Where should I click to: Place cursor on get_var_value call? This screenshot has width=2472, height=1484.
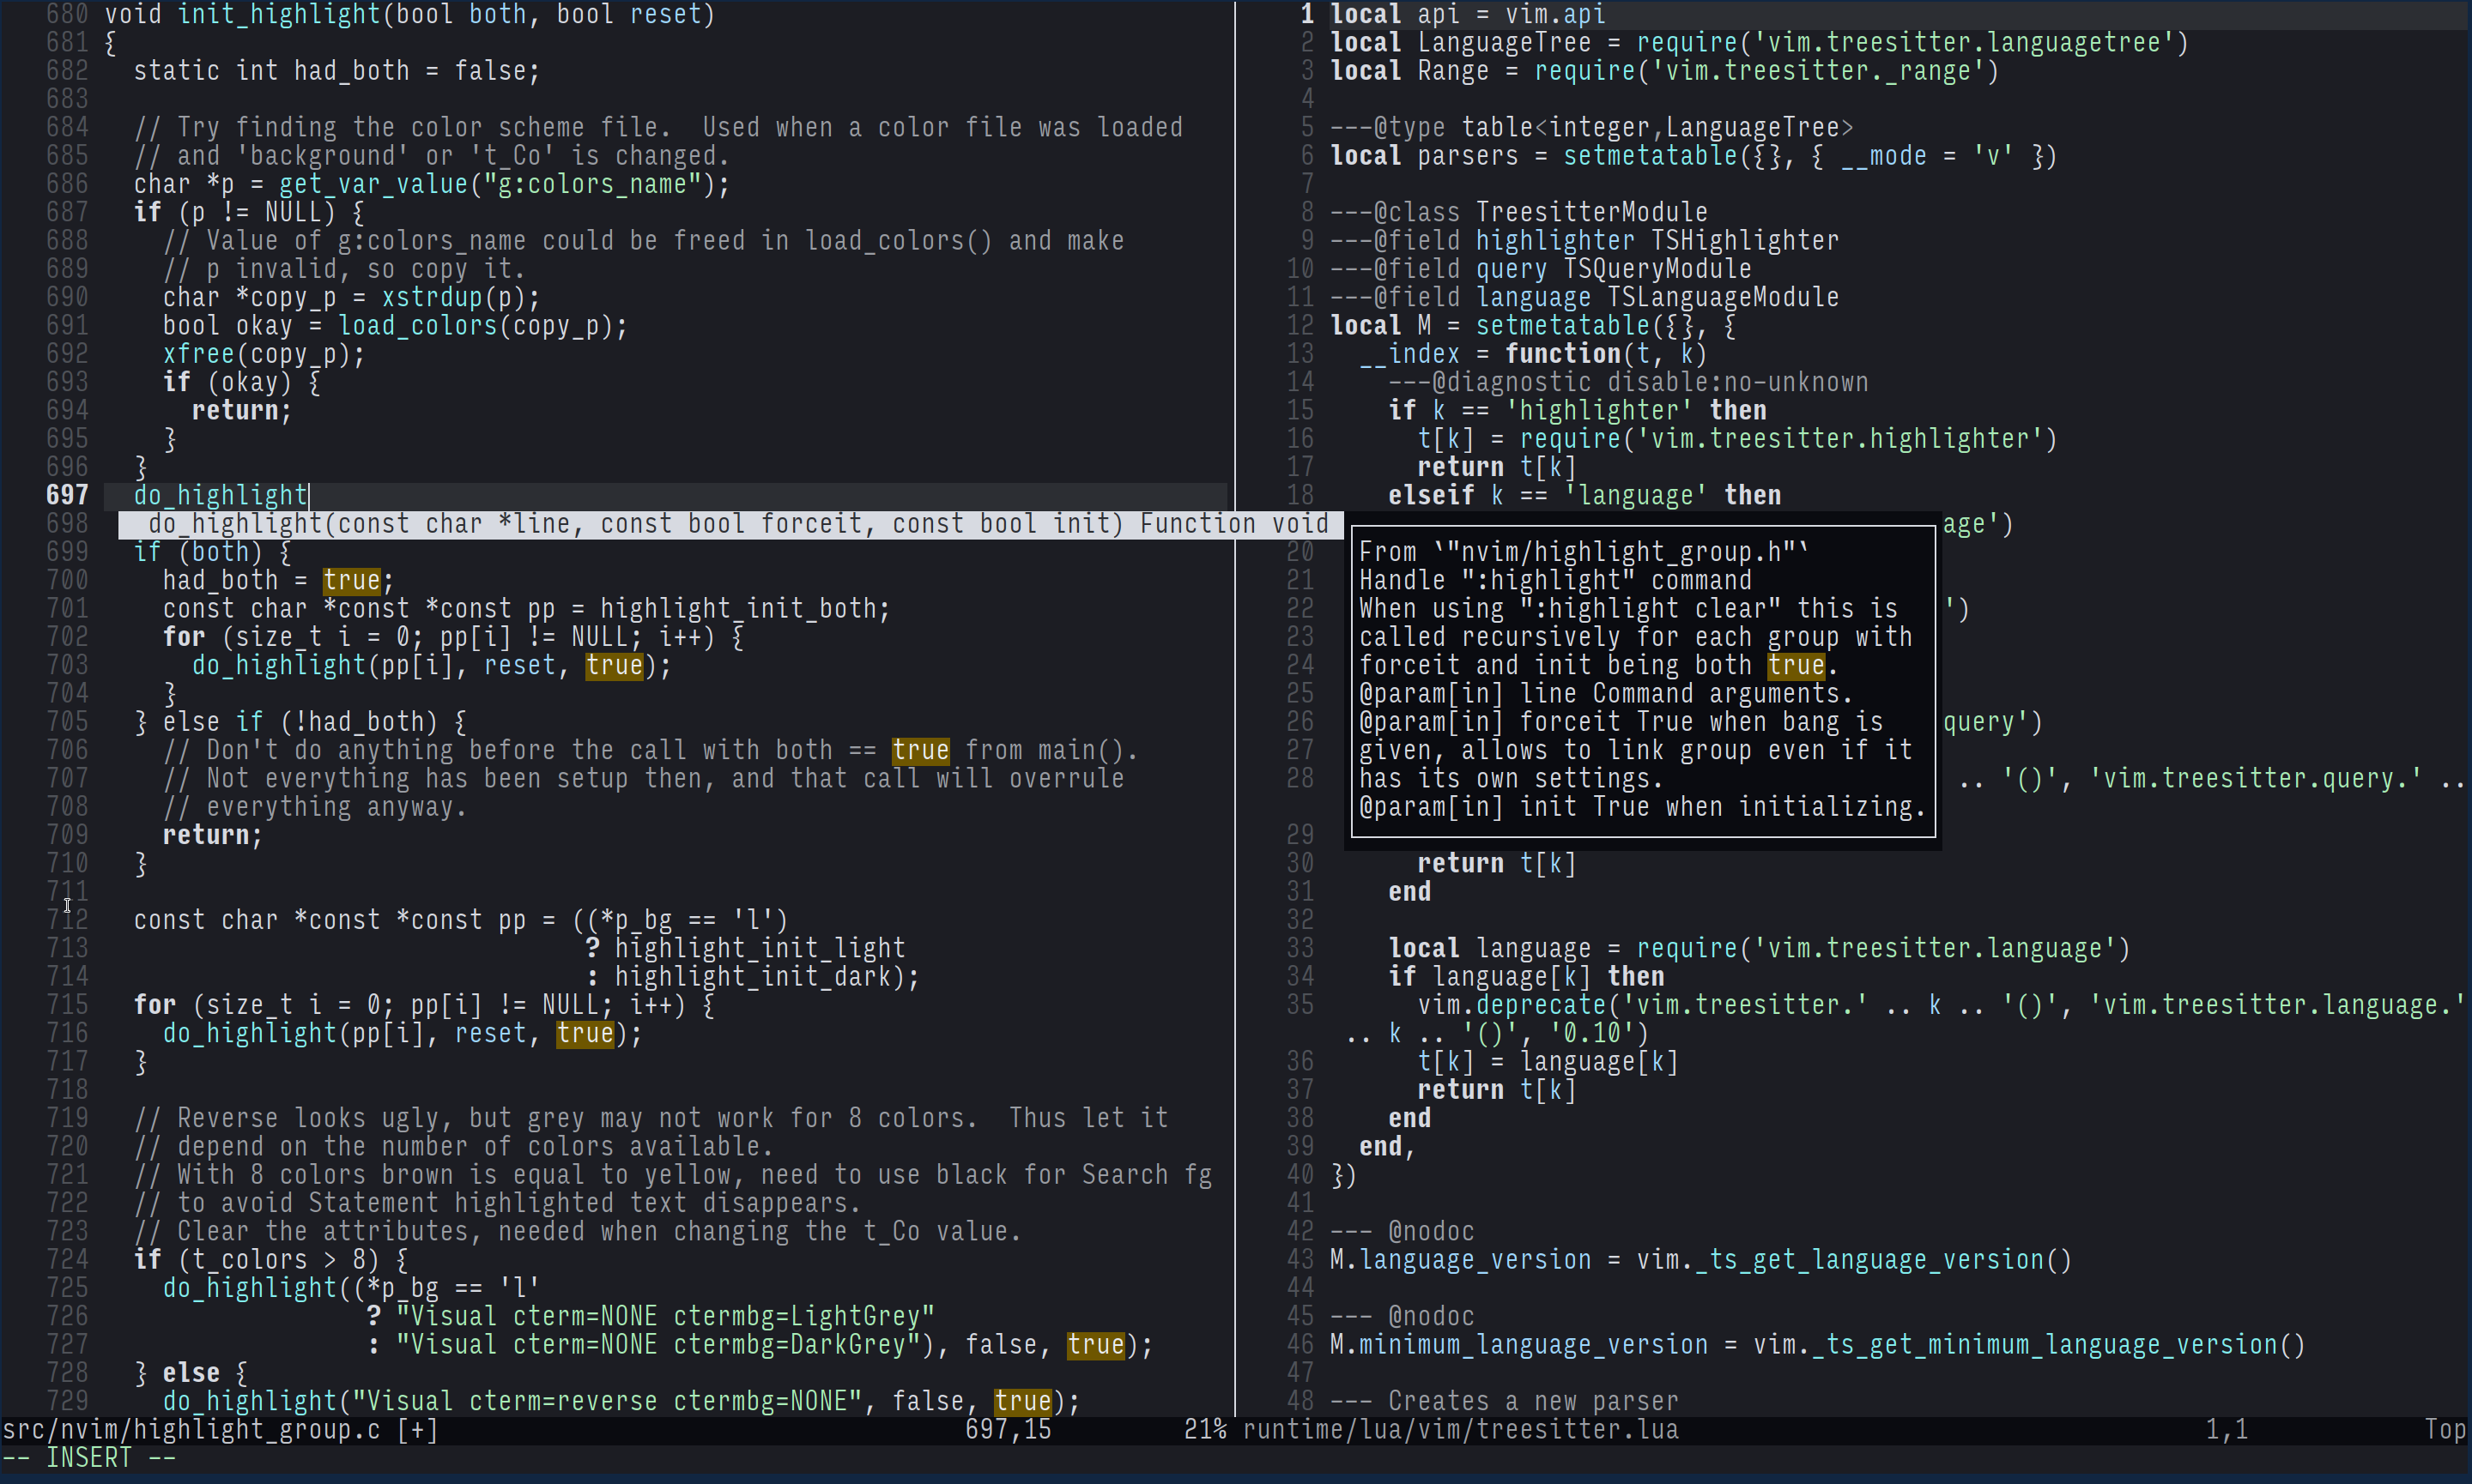coord(374,185)
